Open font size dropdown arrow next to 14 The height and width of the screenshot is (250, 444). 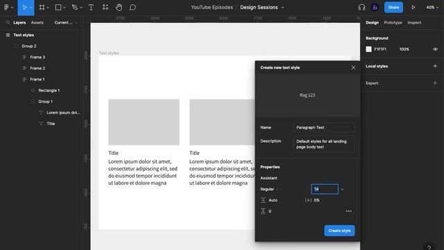point(342,190)
